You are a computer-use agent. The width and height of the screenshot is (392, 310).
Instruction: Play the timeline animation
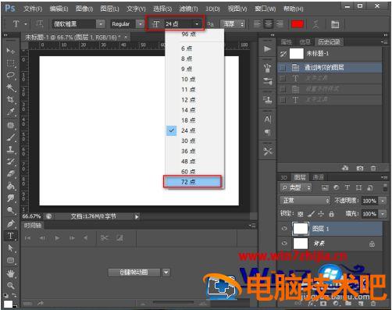click(57, 238)
